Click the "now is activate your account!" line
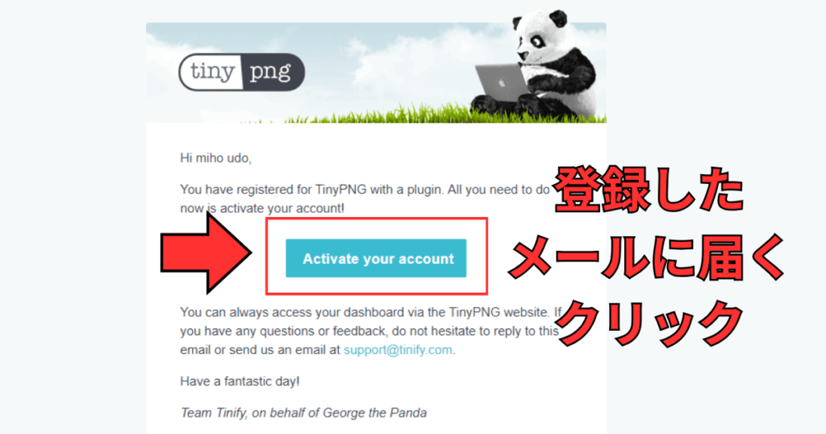The height and width of the screenshot is (434, 826). coord(262,209)
